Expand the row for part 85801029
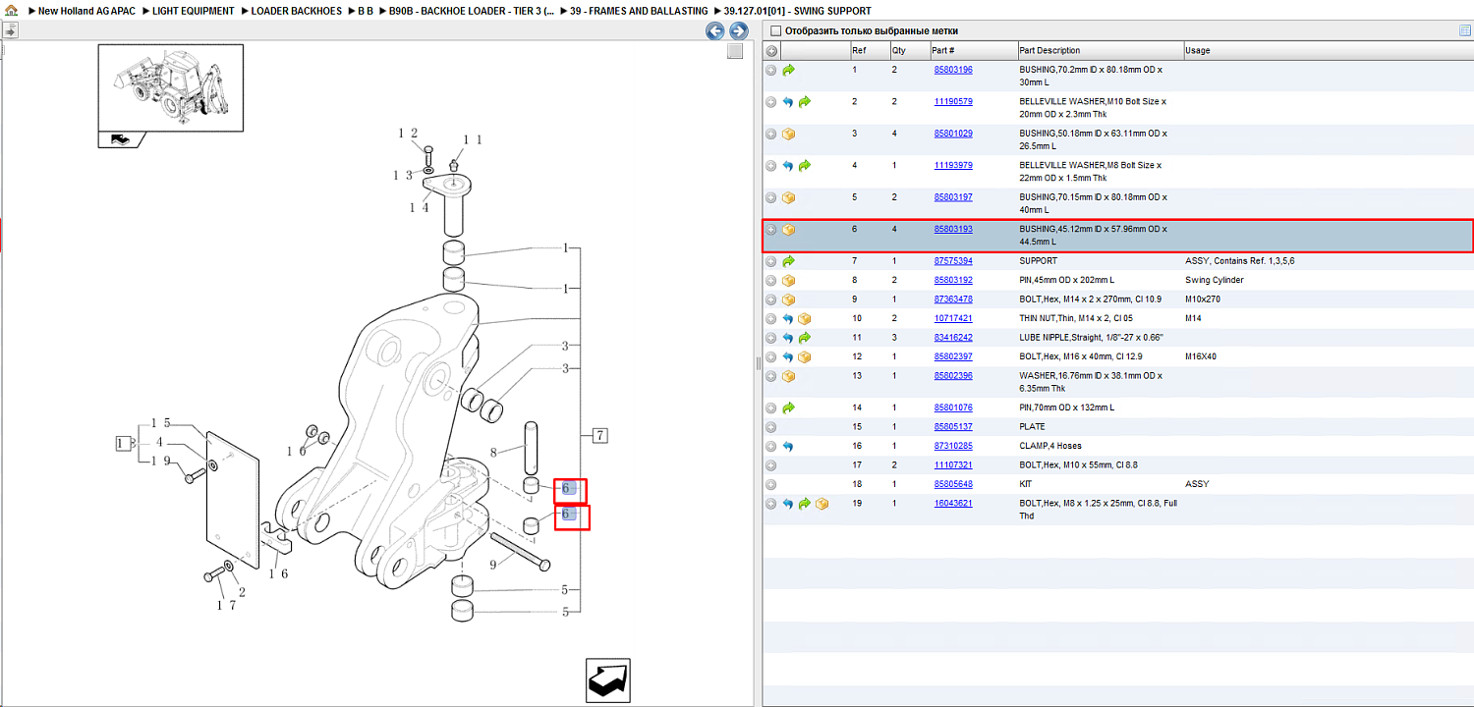This screenshot has height=707, width=1474. tap(771, 134)
